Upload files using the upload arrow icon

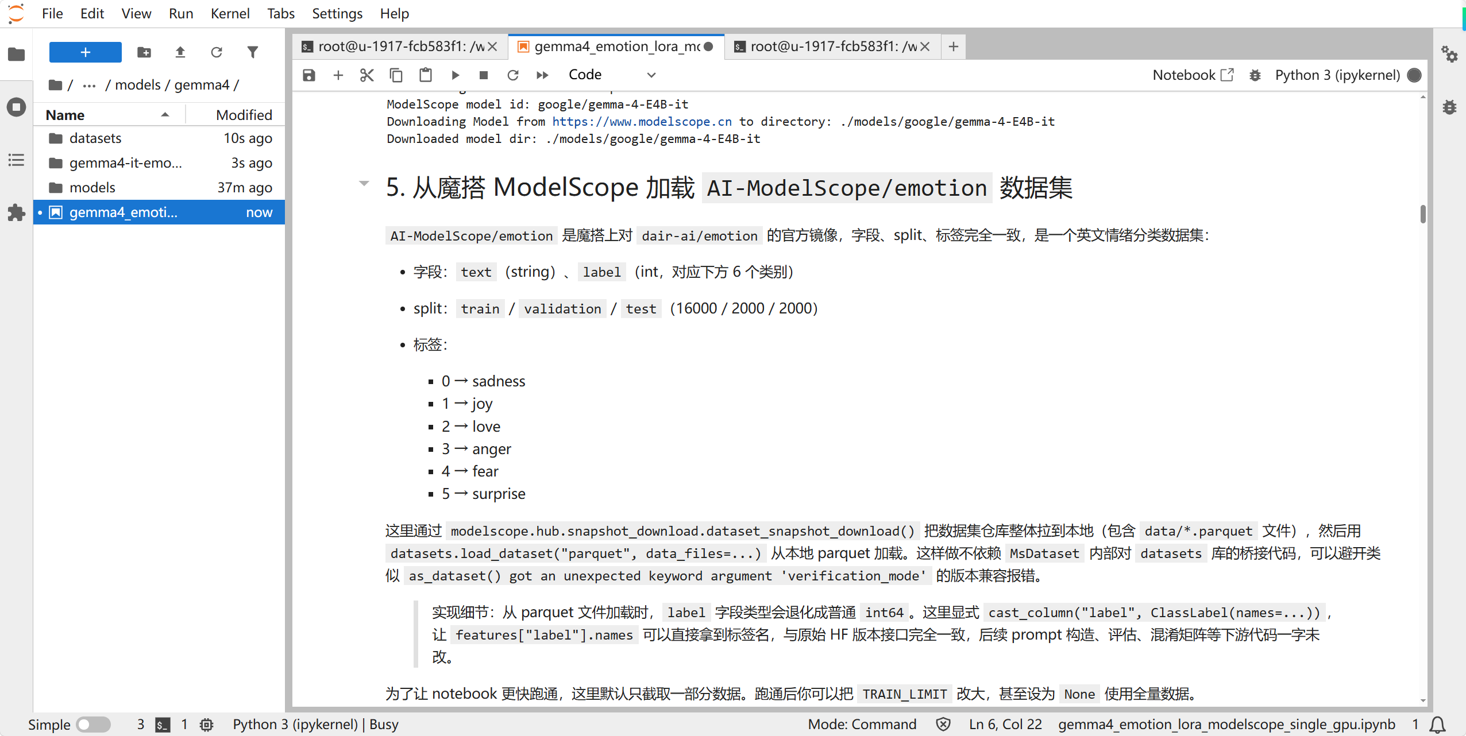180,52
